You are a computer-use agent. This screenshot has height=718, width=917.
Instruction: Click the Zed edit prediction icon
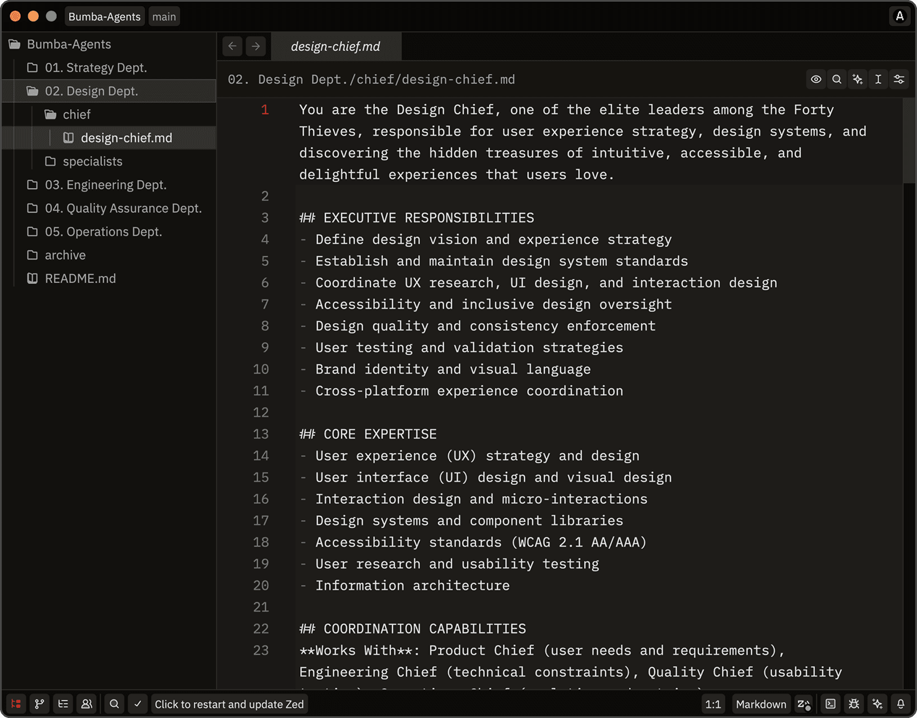[804, 704]
